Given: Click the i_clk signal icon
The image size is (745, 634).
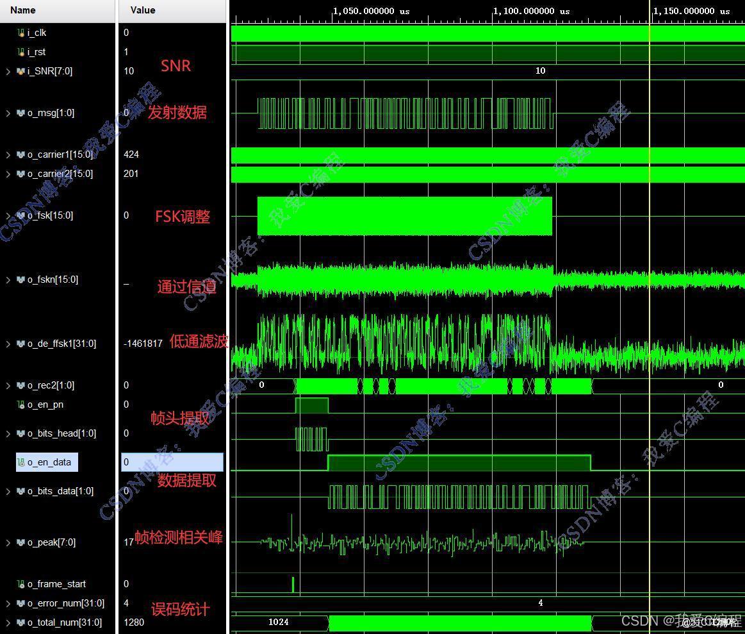Looking at the screenshot, I should (x=21, y=33).
